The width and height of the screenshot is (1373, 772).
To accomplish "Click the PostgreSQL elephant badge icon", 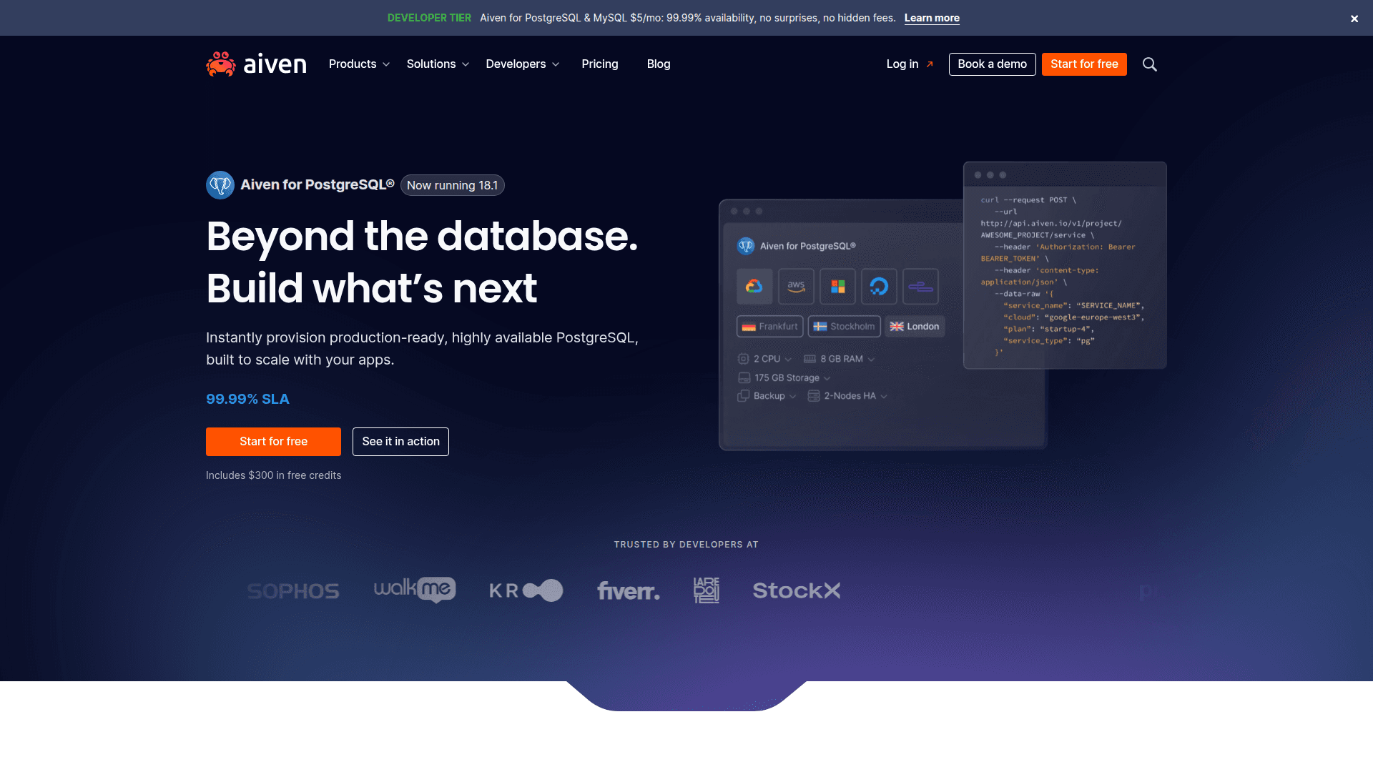I will pos(220,184).
